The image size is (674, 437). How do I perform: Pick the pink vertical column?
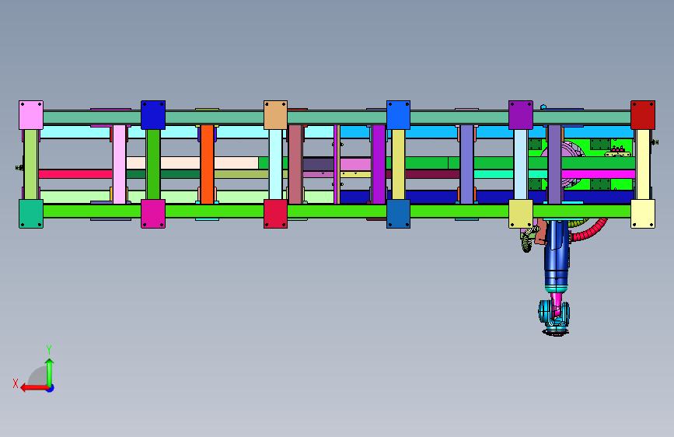click(120, 164)
